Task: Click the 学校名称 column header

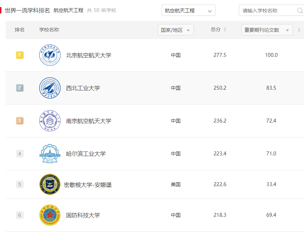Action: [49, 30]
